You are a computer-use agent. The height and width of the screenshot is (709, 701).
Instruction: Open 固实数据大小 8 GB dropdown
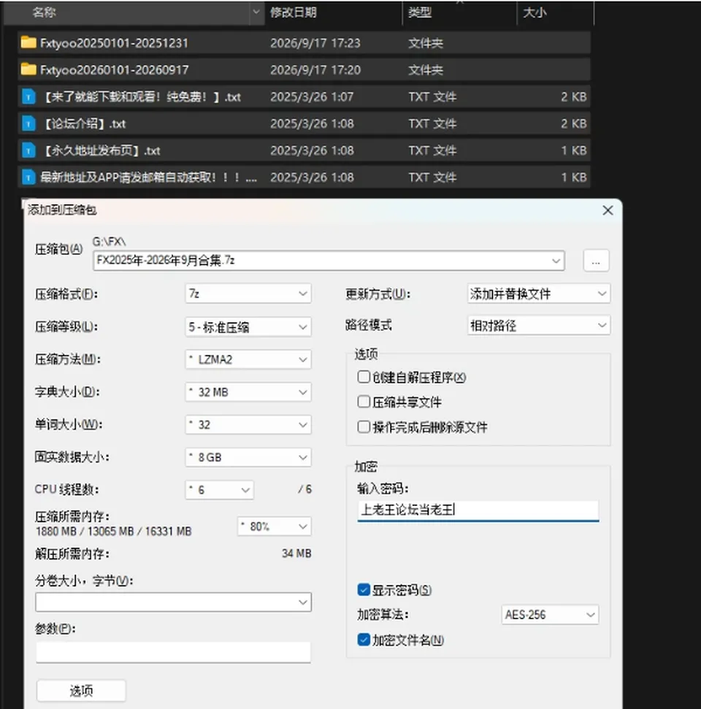click(248, 457)
